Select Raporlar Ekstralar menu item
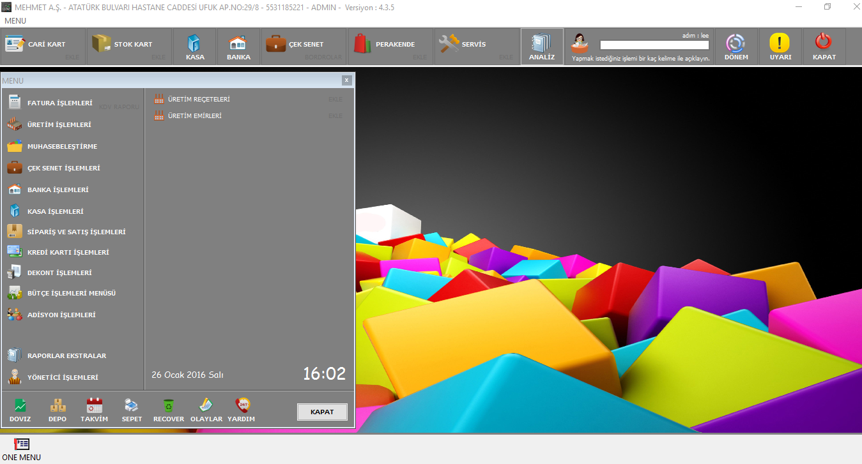Screen dimensions: 862x464 pyautogui.click(x=66, y=355)
